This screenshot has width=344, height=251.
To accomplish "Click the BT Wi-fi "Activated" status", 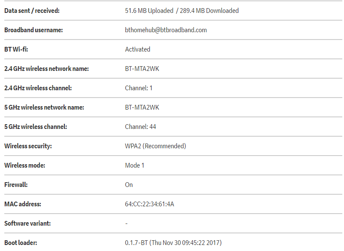I will point(137,49).
